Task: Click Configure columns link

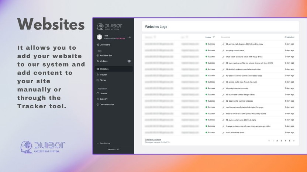Action: [153, 140]
